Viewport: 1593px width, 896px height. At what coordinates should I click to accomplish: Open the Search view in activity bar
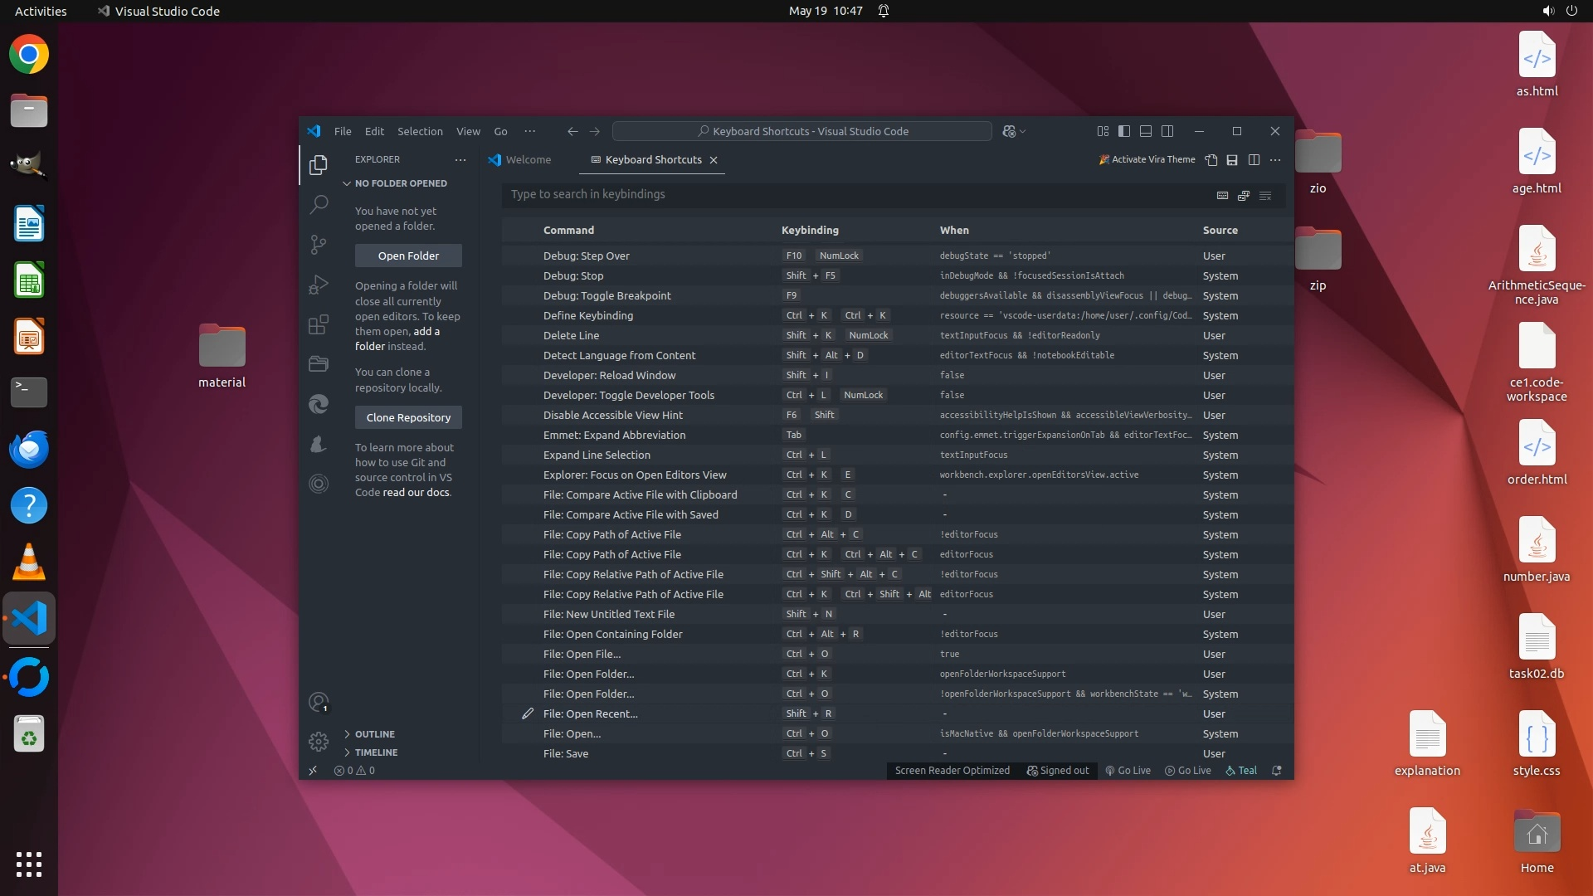[x=319, y=204]
